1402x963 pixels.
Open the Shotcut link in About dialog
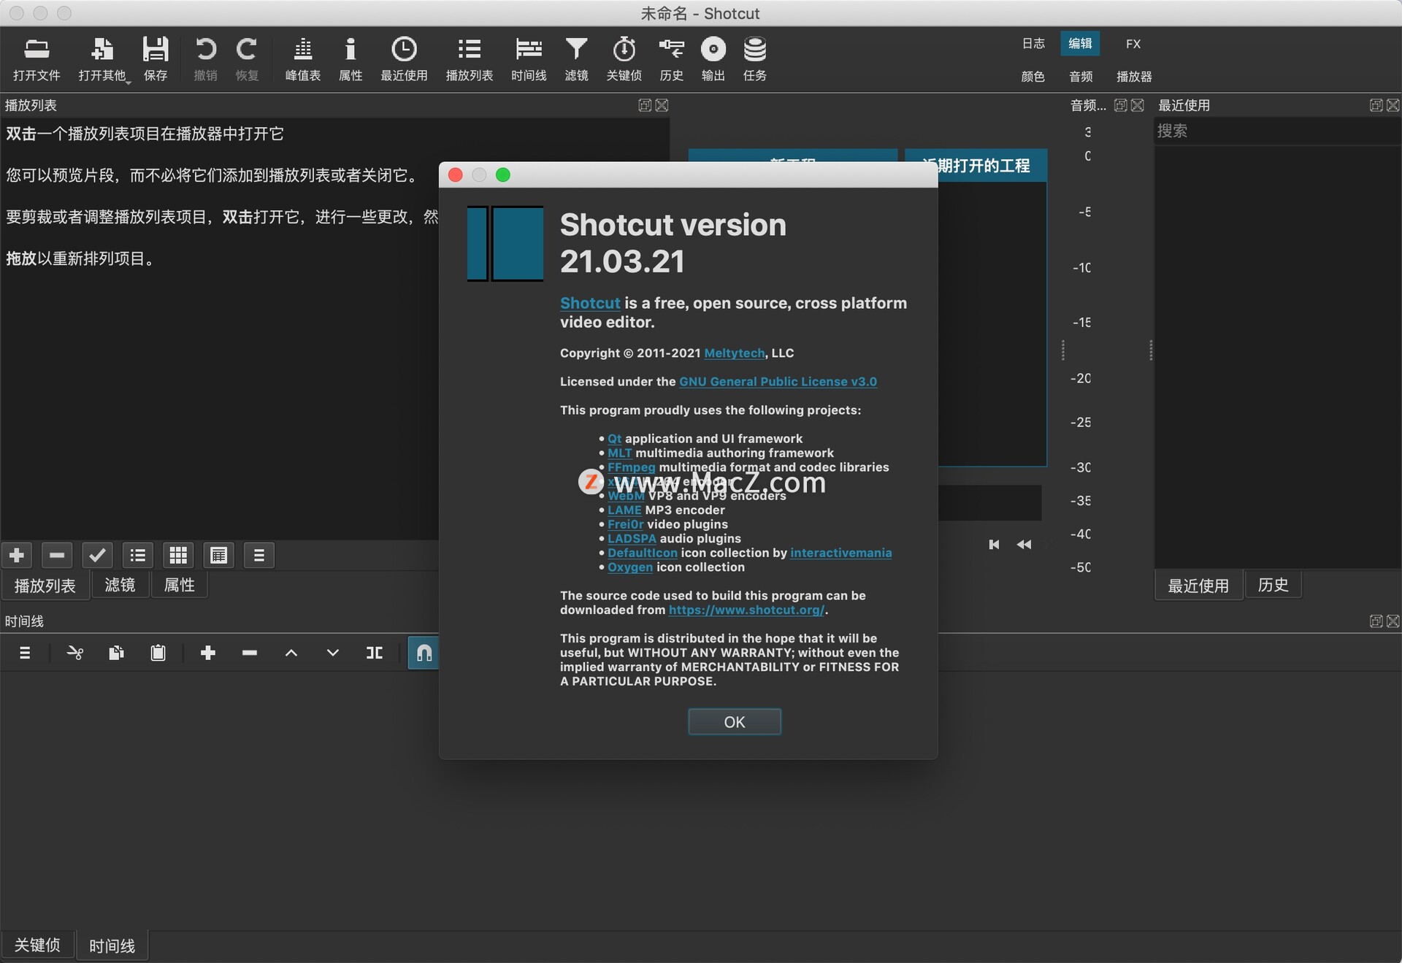590,303
